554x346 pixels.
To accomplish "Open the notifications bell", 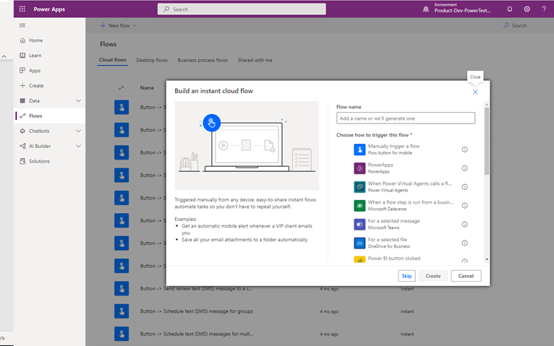I will click(509, 9).
